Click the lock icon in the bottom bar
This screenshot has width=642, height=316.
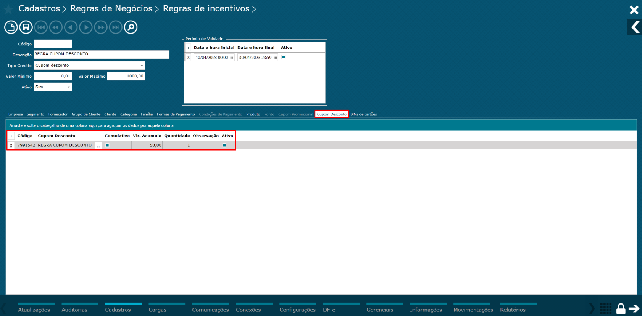[621, 308]
